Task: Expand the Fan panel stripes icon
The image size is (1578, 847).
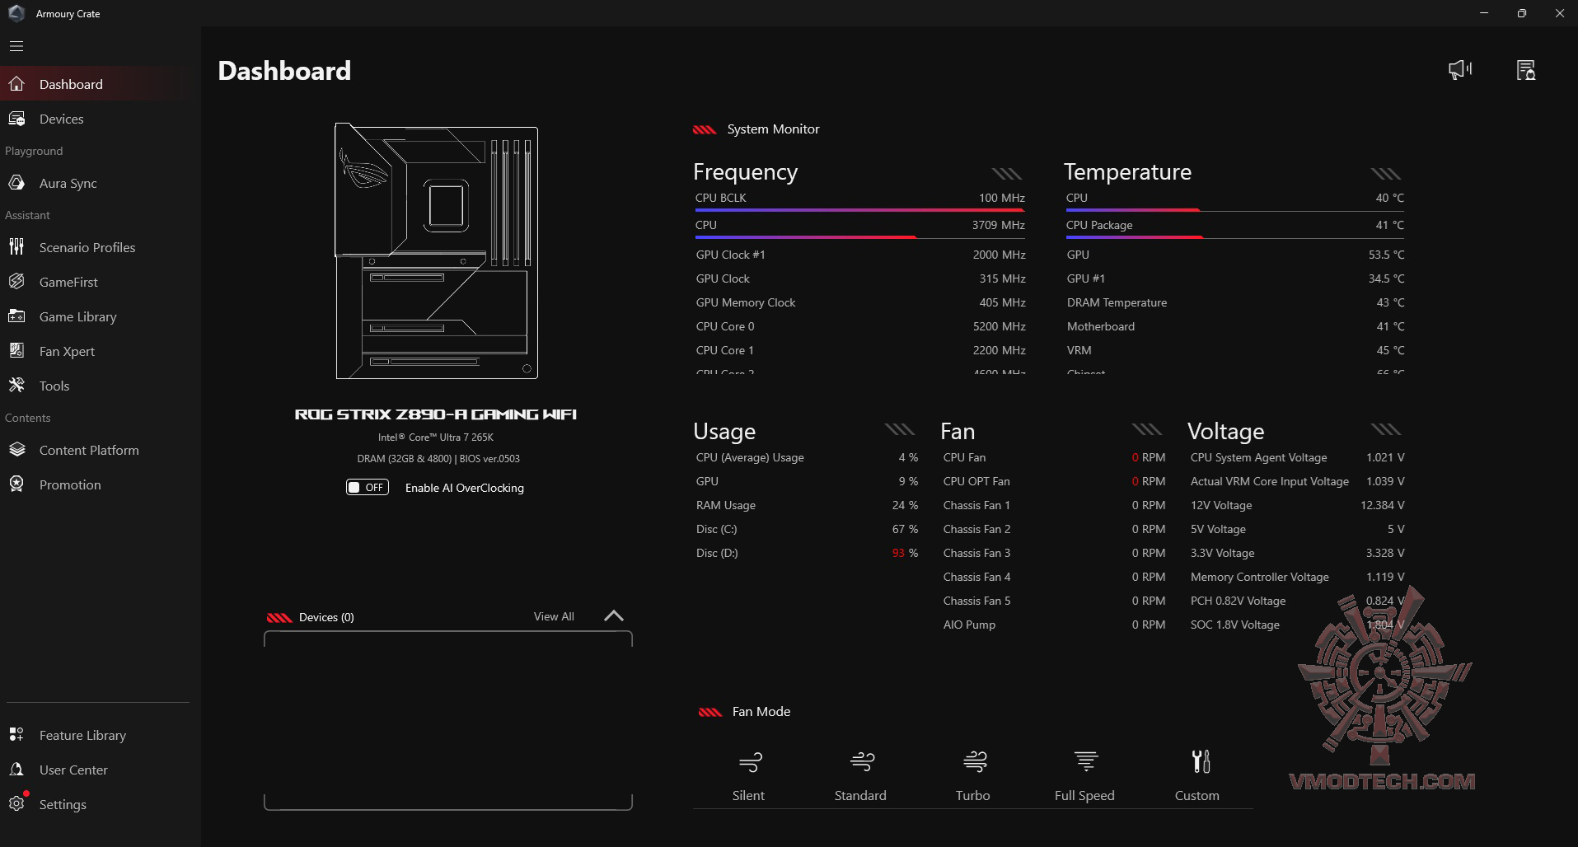Action: pos(1147,430)
